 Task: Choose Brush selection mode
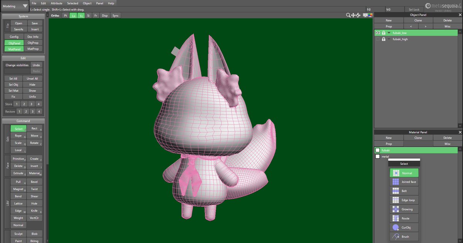(x=404, y=236)
